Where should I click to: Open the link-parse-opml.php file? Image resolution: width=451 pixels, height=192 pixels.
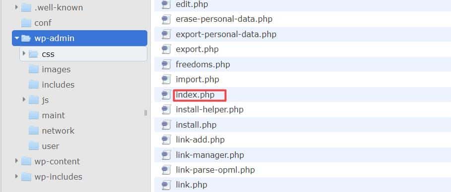(215, 170)
